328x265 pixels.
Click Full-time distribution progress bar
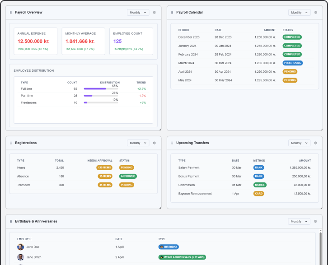(101, 88)
